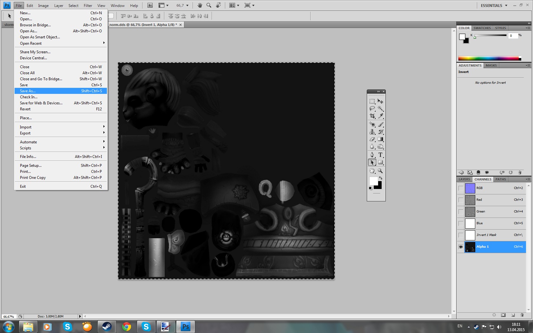
Task: Select the Brush tool
Action: pyautogui.click(x=380, y=124)
